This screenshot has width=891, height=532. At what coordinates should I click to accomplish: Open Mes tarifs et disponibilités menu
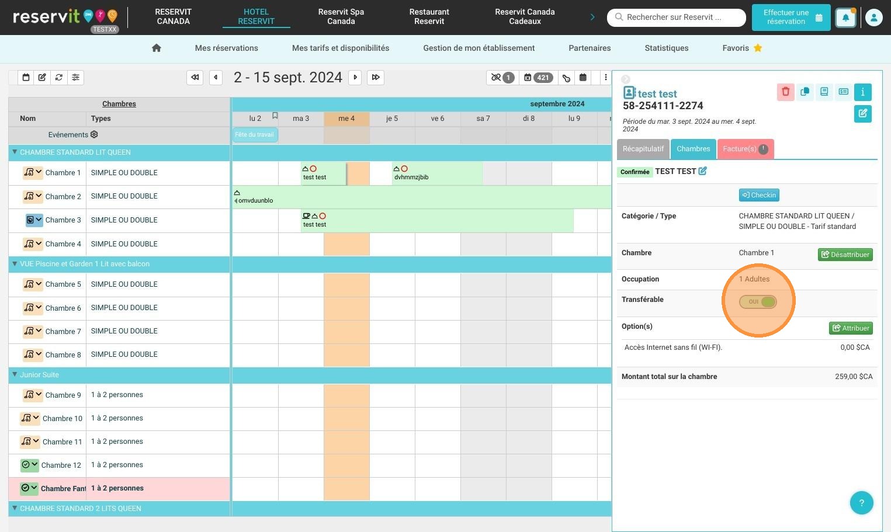coord(341,48)
